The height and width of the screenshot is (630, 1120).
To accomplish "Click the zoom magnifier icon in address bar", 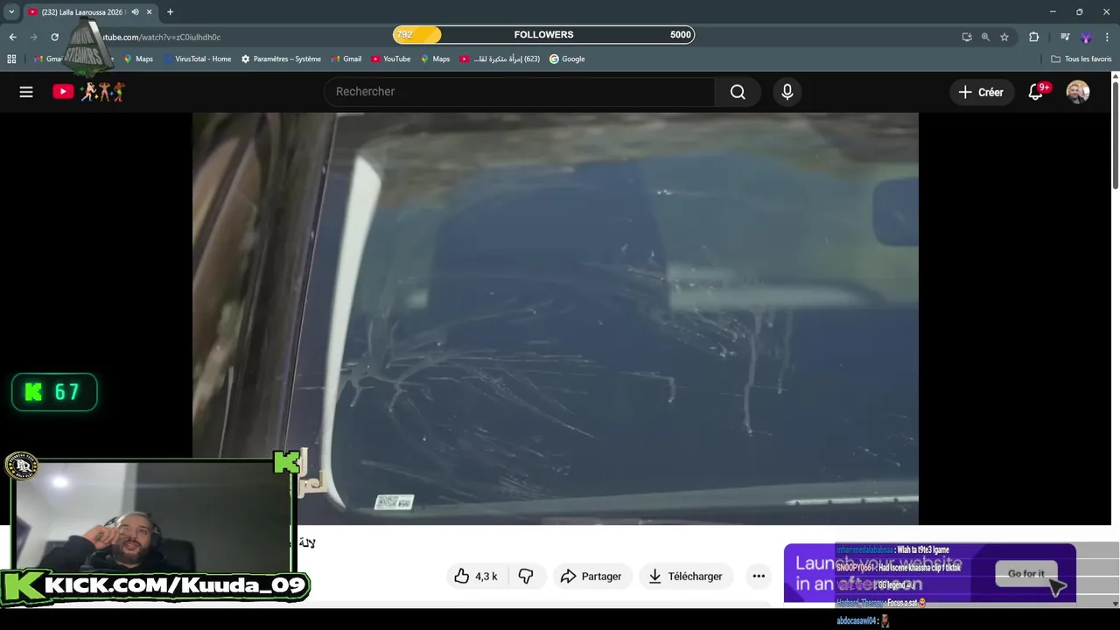I will tap(985, 37).
